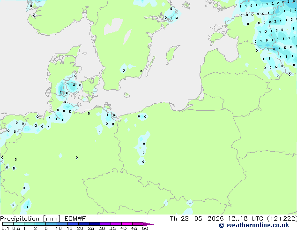Viewport: 297px width, 230px height.
Task: Select the 5–10 mm legend color swatch
Action: [x=51, y=224]
